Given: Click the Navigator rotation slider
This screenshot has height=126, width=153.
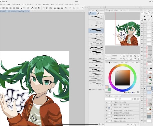Looking at the screenshot, I should (x=111, y=59).
